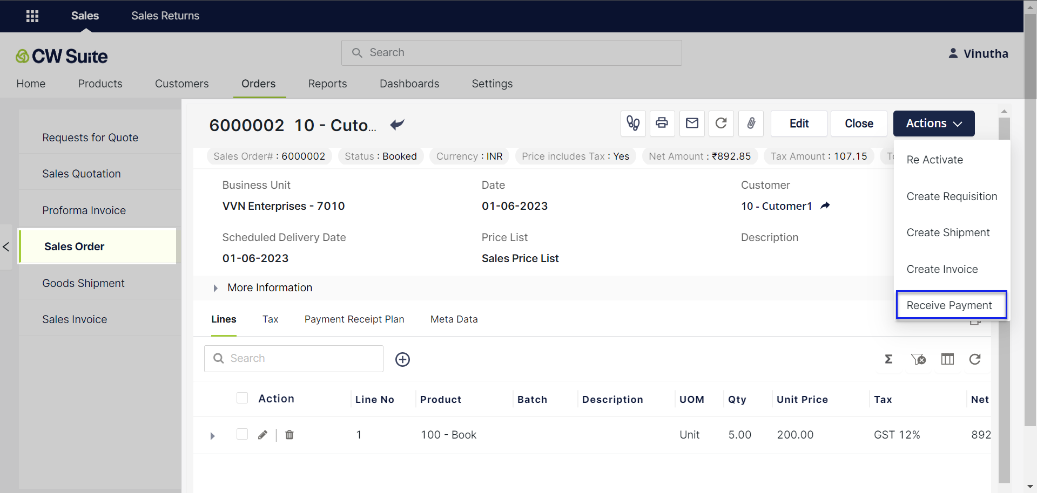The height and width of the screenshot is (493, 1037).
Task: Expand the row details for line 1
Action: 212,436
